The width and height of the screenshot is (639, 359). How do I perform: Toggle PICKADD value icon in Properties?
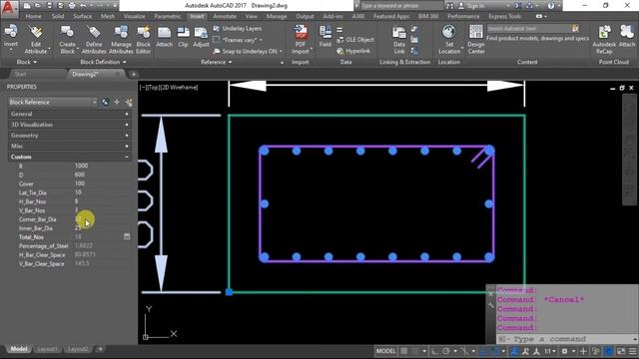tap(105, 102)
